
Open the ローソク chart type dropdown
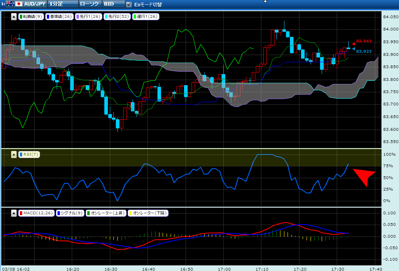90,4
